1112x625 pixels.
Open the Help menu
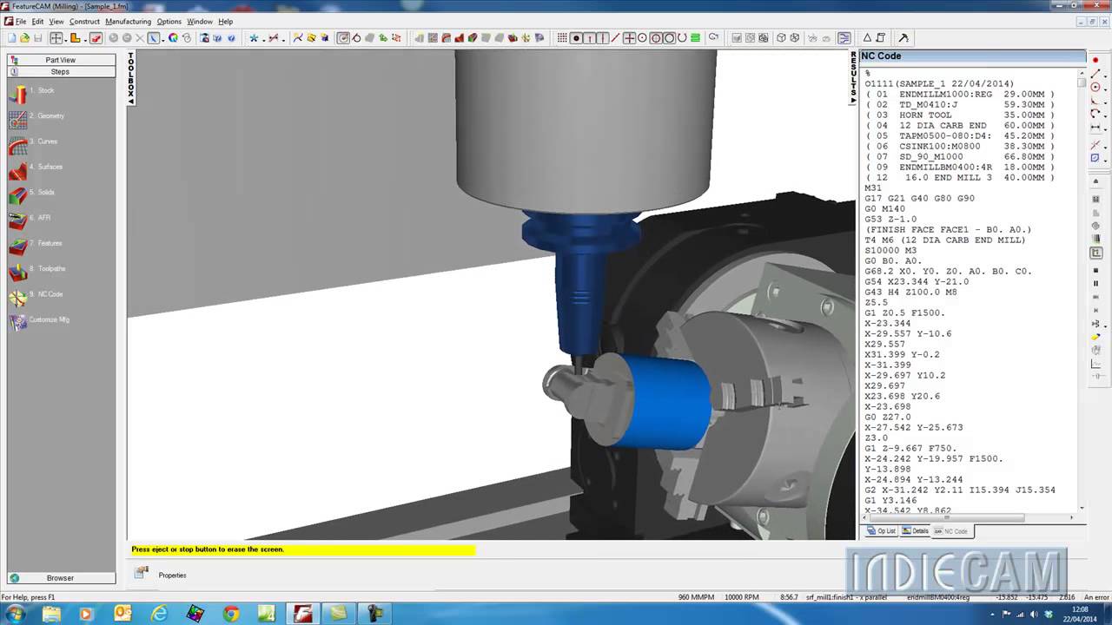click(225, 22)
